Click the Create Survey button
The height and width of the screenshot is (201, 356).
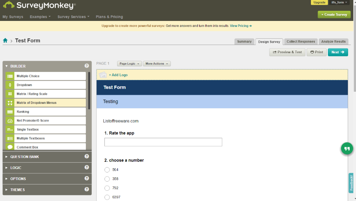[x=334, y=15]
